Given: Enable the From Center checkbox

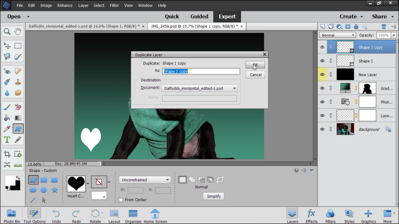Looking at the screenshot, I should pyautogui.click(x=121, y=200).
